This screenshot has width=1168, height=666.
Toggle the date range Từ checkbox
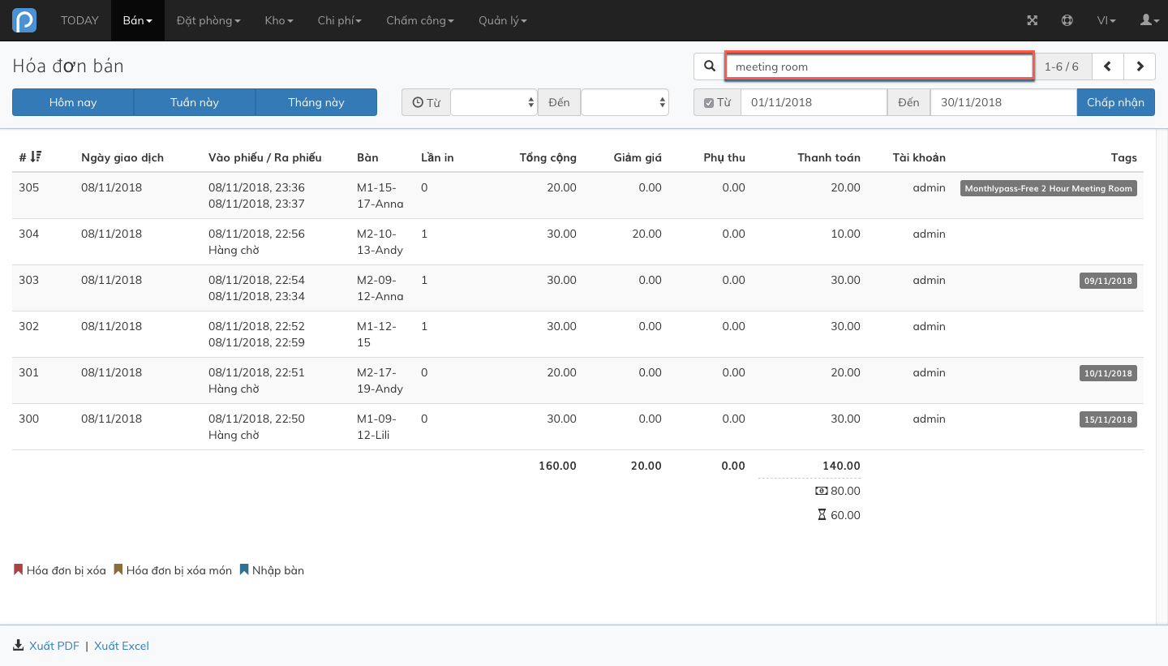[x=709, y=103]
